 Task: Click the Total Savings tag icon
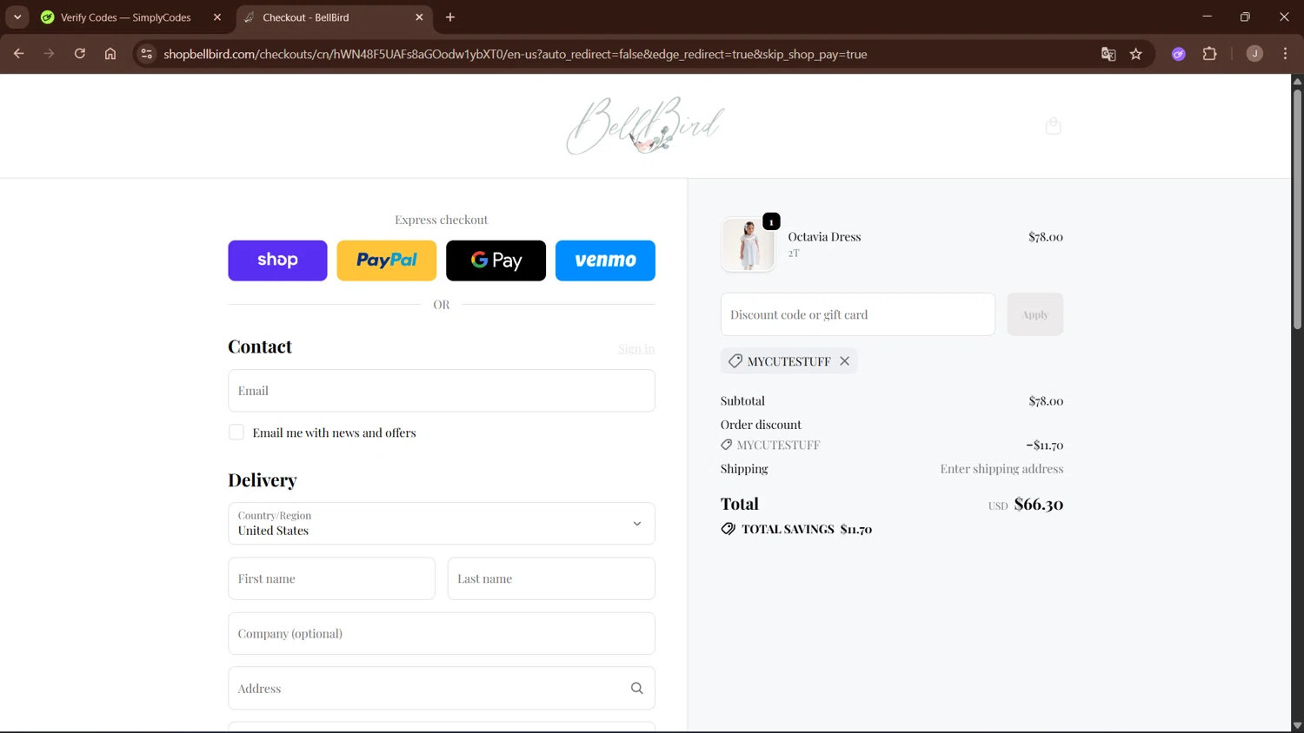coord(728,529)
